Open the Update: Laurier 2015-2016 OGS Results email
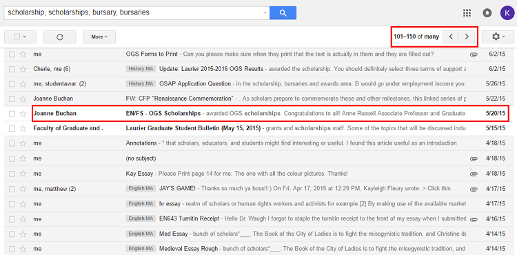517x255 pixels. point(212,69)
